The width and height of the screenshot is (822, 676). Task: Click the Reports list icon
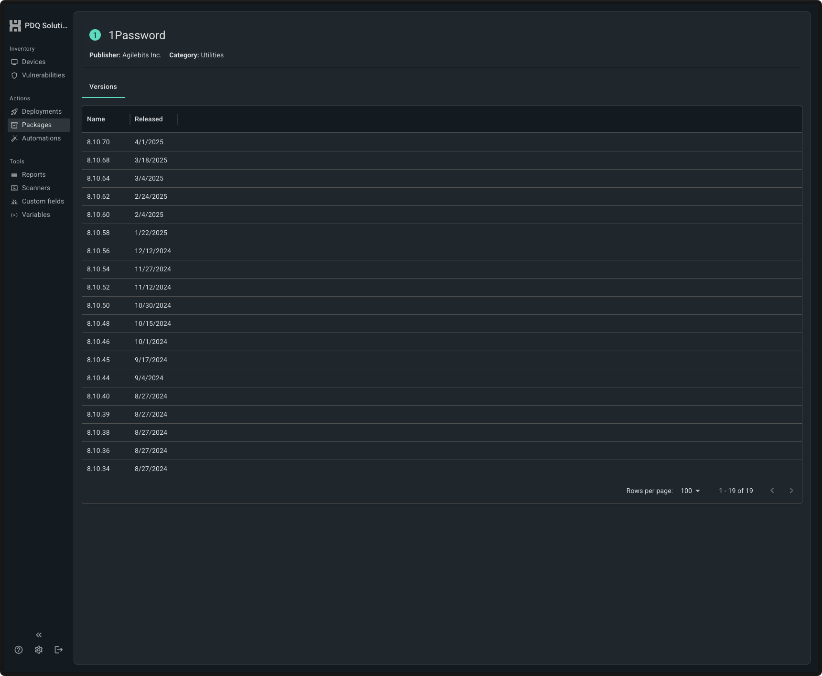[14, 175]
